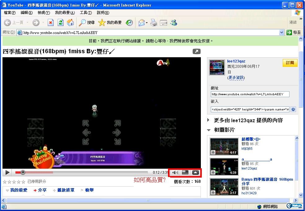The width and height of the screenshot is (305, 211).
Task: Open the back button history dropdown
Action: [x=27, y=23]
